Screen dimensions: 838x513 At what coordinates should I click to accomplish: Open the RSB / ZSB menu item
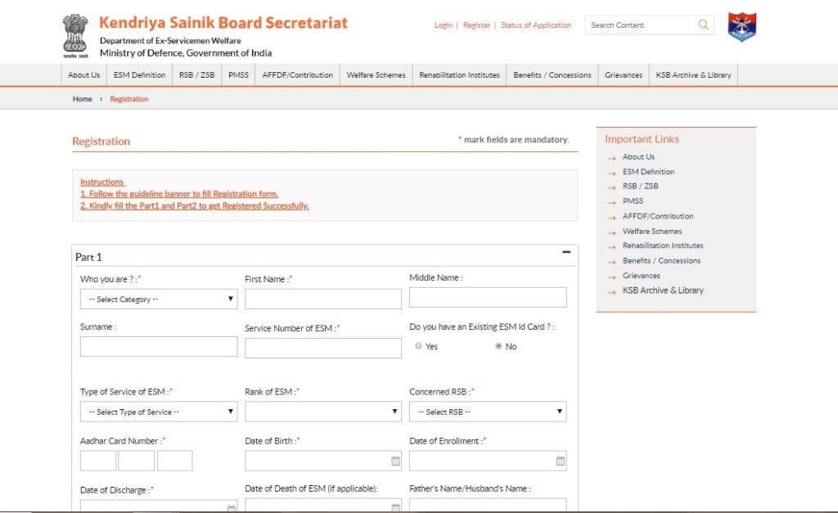pos(196,74)
